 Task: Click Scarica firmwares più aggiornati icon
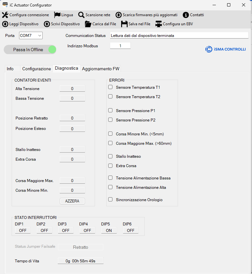(x=119, y=15)
